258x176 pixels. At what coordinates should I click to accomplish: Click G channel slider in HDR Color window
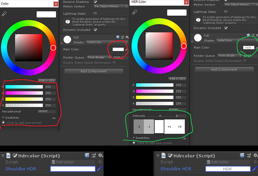154,91
